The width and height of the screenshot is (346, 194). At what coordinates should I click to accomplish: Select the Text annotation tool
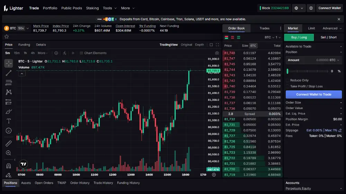tap(9, 121)
